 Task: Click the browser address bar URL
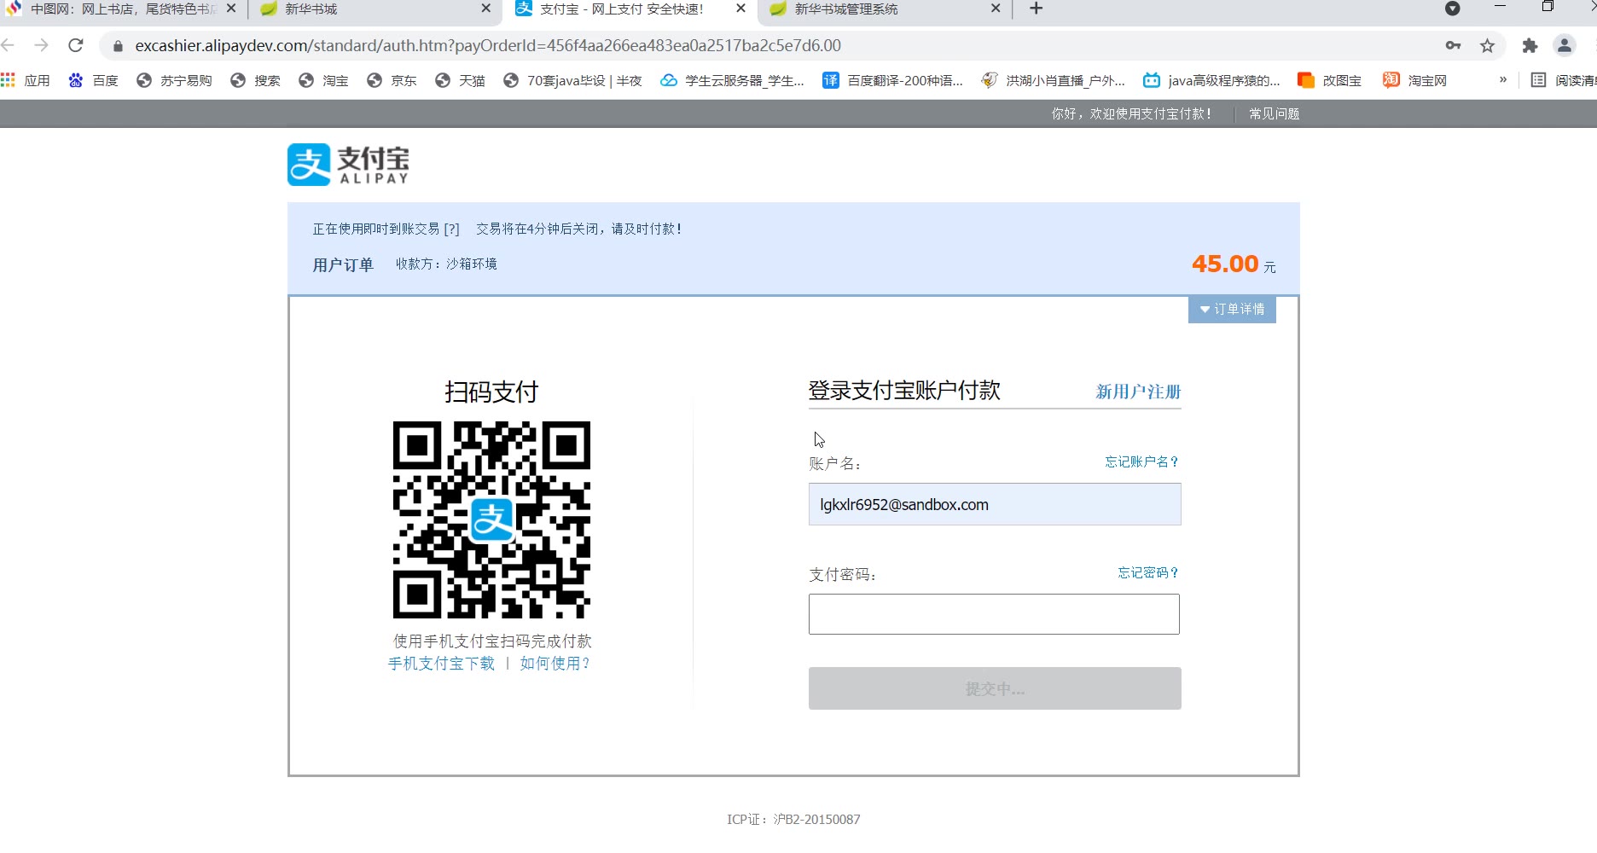click(x=488, y=45)
